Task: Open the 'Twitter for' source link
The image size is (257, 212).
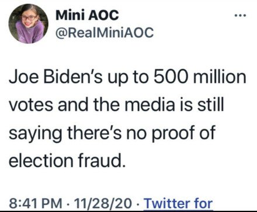Action: coord(178,203)
